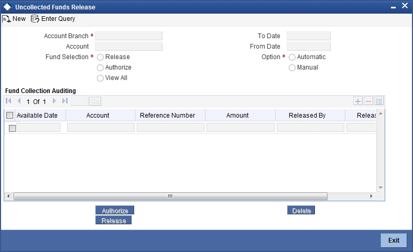Select the View All radio option
413x252 pixels.
point(100,78)
